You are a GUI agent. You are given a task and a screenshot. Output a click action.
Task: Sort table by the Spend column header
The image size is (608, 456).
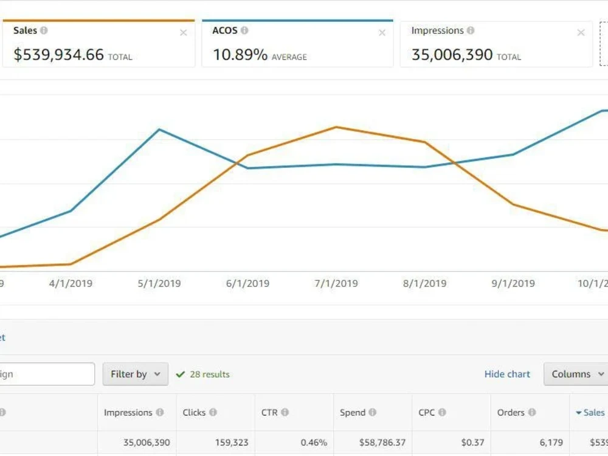tap(353, 412)
